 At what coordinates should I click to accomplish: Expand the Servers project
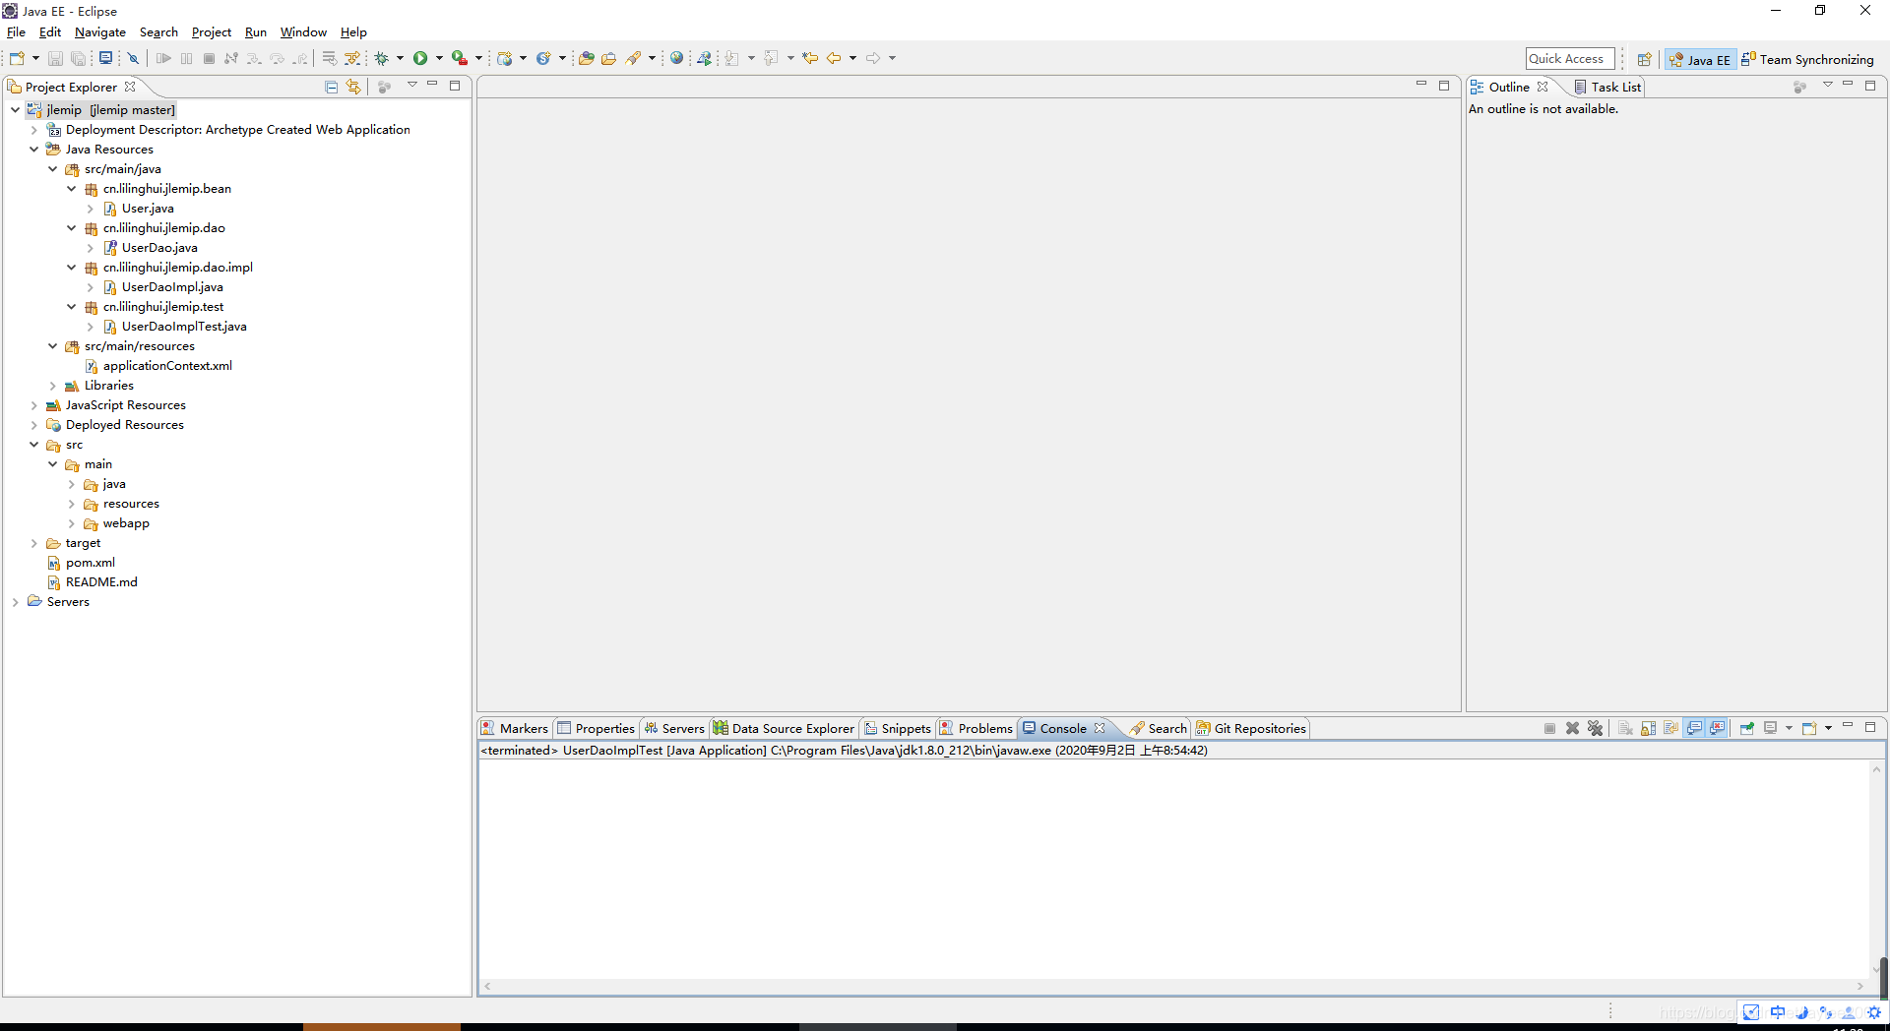click(15, 601)
